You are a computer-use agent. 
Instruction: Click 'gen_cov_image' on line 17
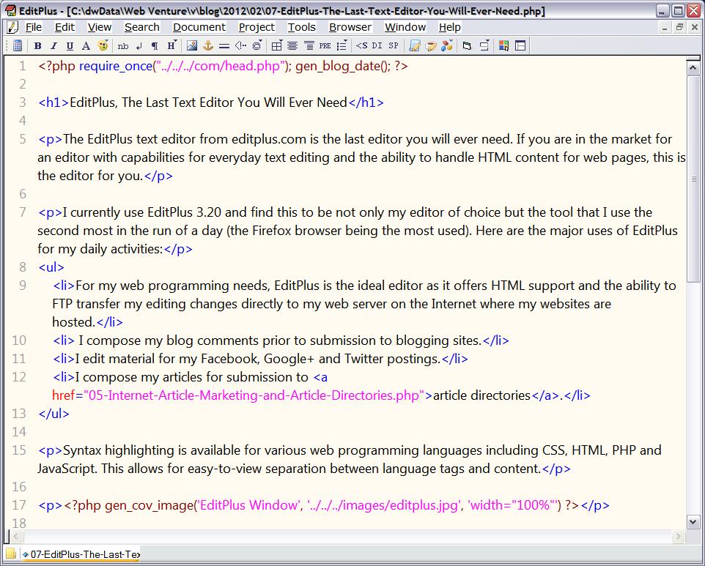pos(149,505)
